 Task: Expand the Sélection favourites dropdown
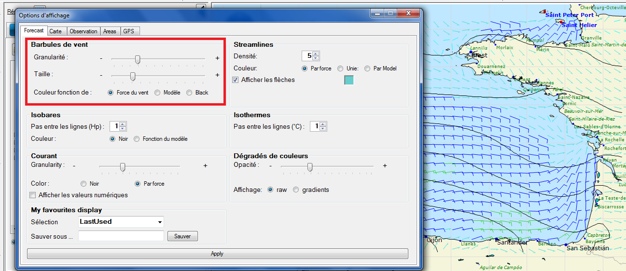point(159,222)
